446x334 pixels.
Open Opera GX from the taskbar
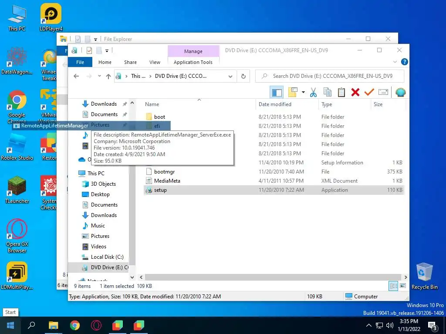click(96, 325)
